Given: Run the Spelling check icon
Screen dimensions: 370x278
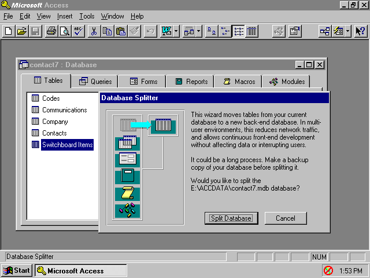Looking at the screenshot, I should (x=78, y=31).
